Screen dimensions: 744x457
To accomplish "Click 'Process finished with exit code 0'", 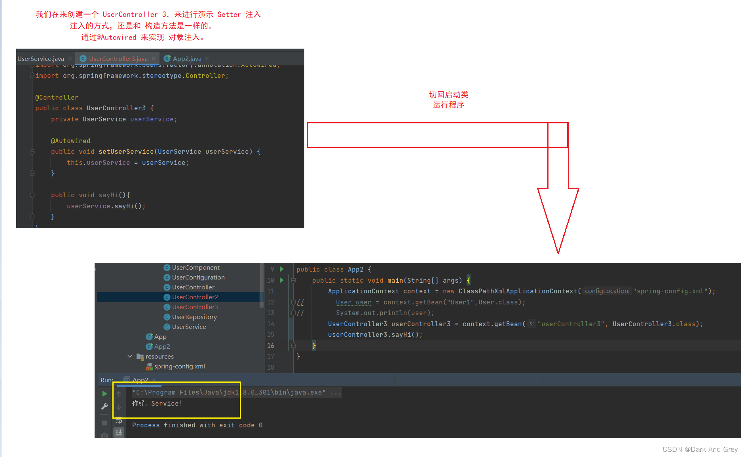I will point(197,425).
